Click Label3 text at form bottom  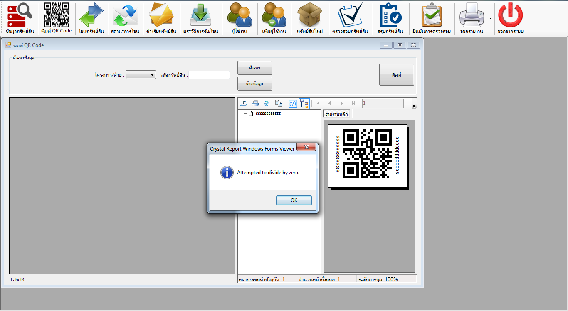17,280
